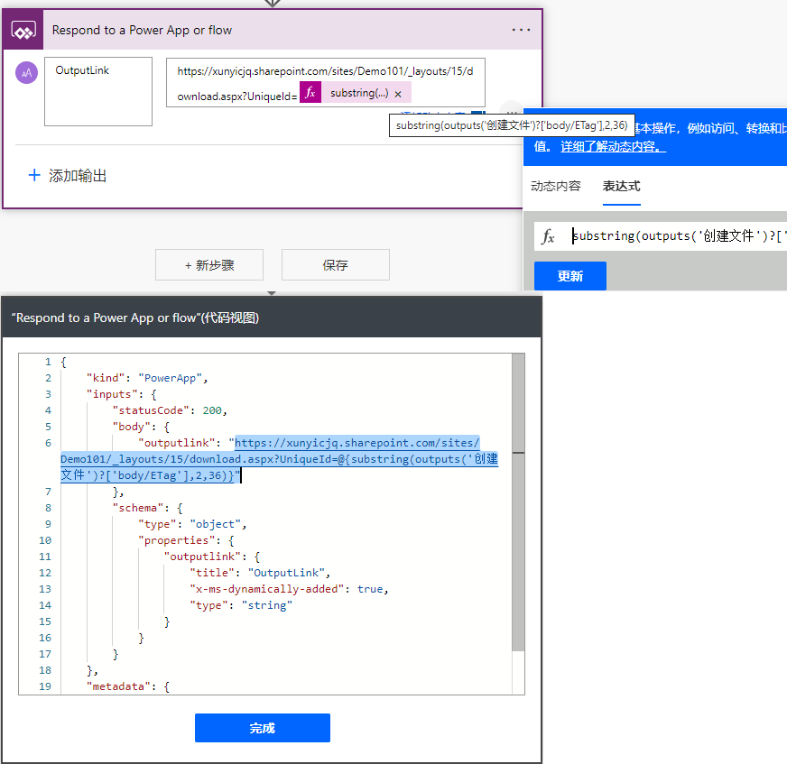Image resolution: width=787 pixels, height=764 pixels.
Task: Click the text type icon beside OutputLink
Action: (x=26, y=73)
